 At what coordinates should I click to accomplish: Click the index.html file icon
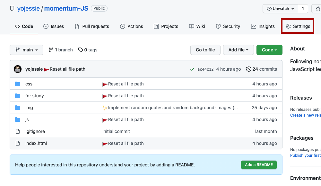point(18,143)
